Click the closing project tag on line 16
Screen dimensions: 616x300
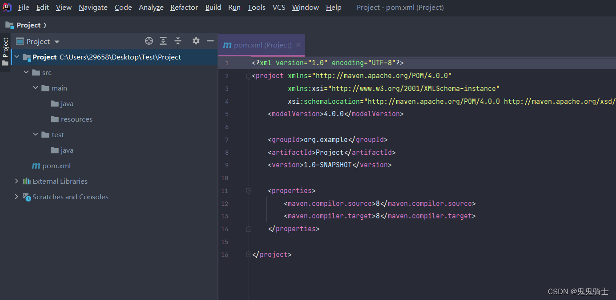(272, 255)
